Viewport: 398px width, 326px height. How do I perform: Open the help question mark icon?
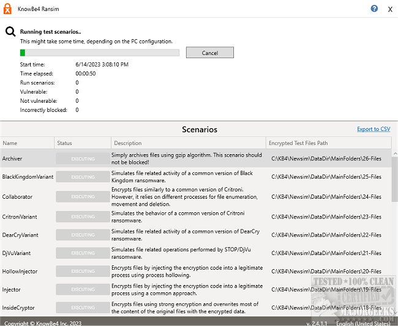tap(375, 9)
